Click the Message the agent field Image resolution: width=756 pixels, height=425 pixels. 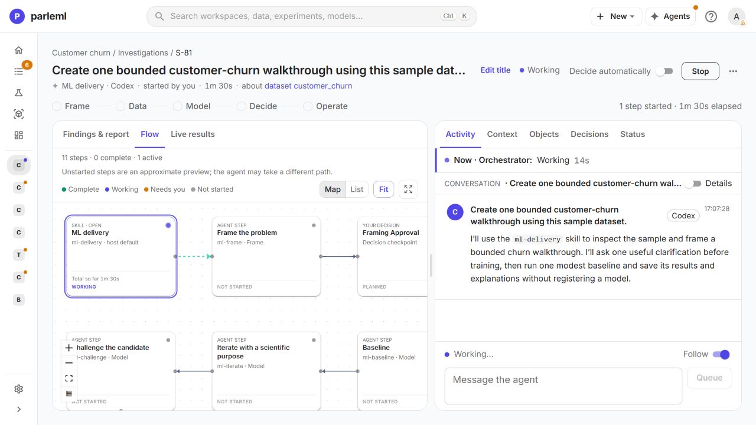click(x=563, y=386)
